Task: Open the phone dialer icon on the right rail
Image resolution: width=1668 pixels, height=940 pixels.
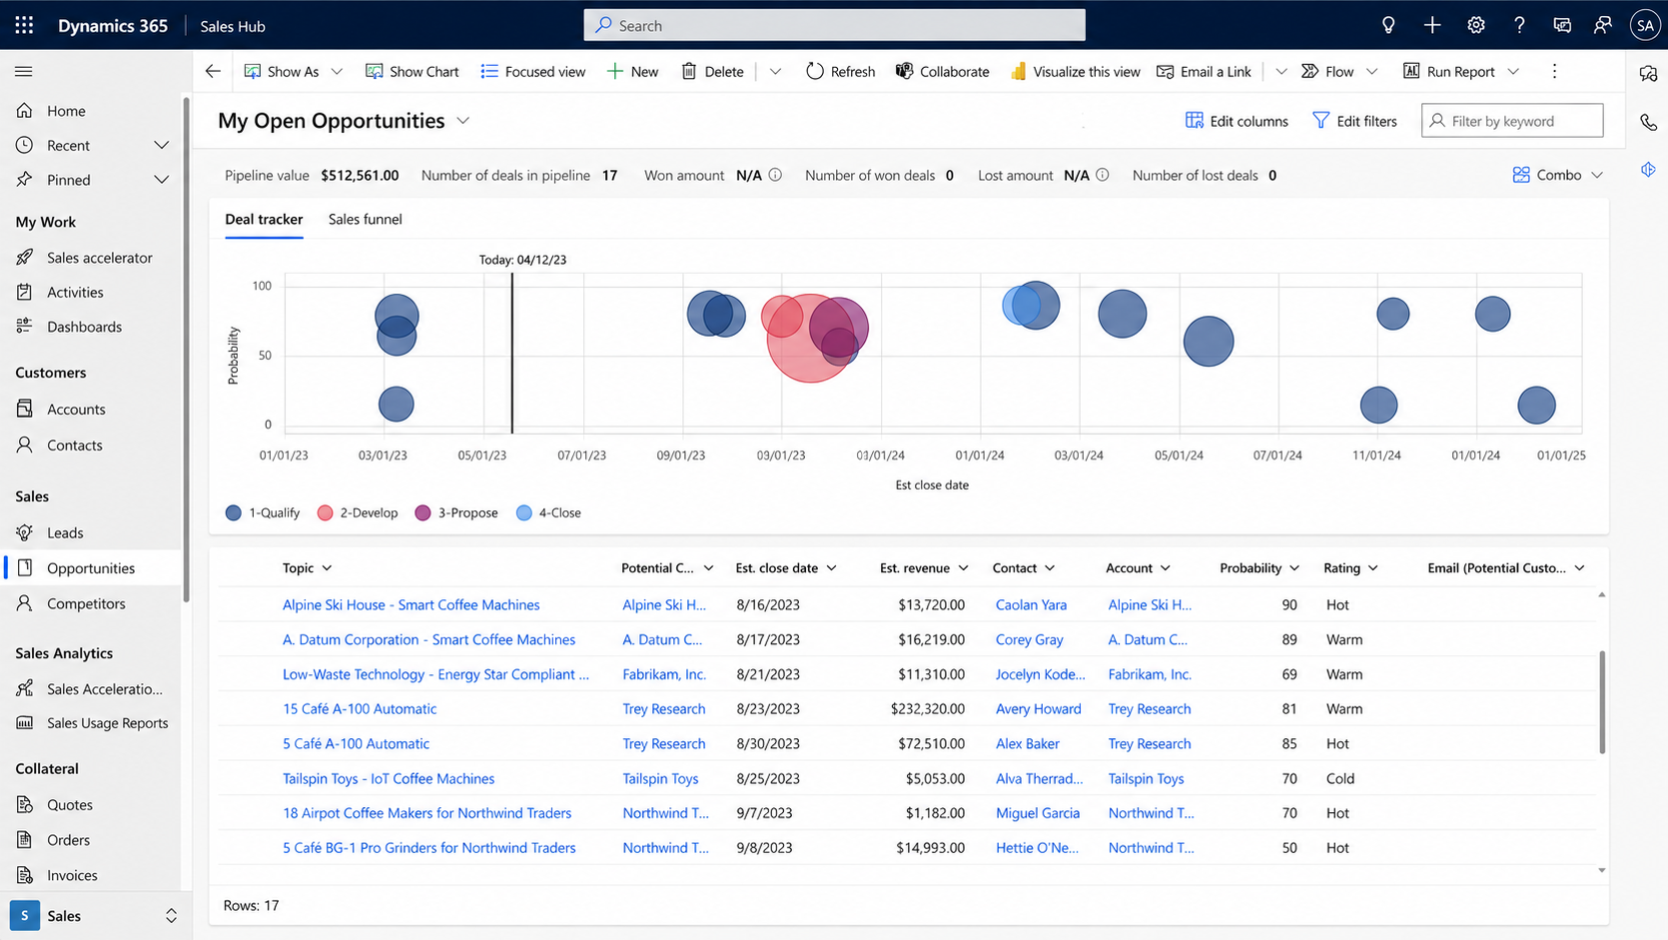Action: pos(1648,122)
